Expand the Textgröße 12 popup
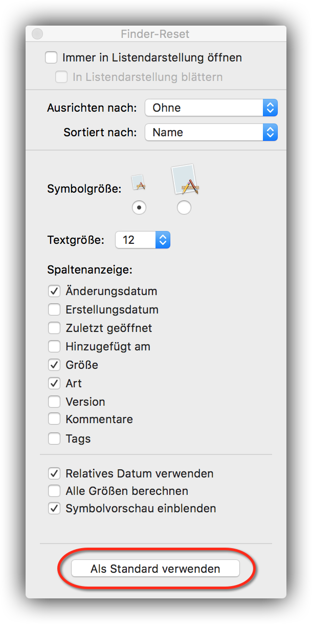 143,240
